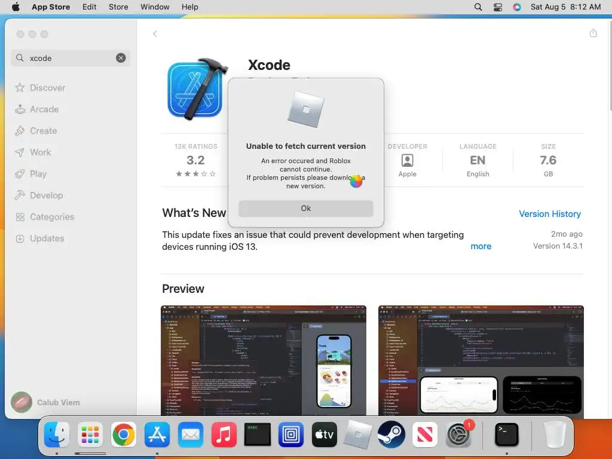Launch Steam from the Dock
Viewport: 612px width, 459px height.
391,434
